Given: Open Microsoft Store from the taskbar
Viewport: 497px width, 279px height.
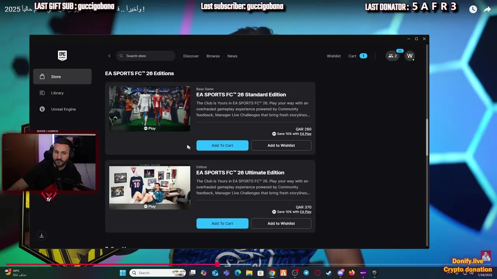Looking at the screenshot, I should [x=261, y=273].
